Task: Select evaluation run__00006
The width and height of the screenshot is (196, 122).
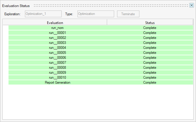Action: coord(58,58)
